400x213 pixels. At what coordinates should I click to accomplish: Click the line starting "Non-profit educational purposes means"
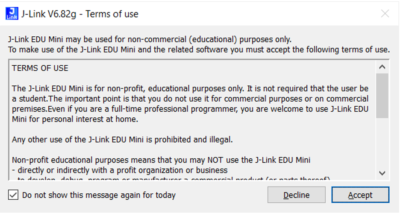coord(161,160)
